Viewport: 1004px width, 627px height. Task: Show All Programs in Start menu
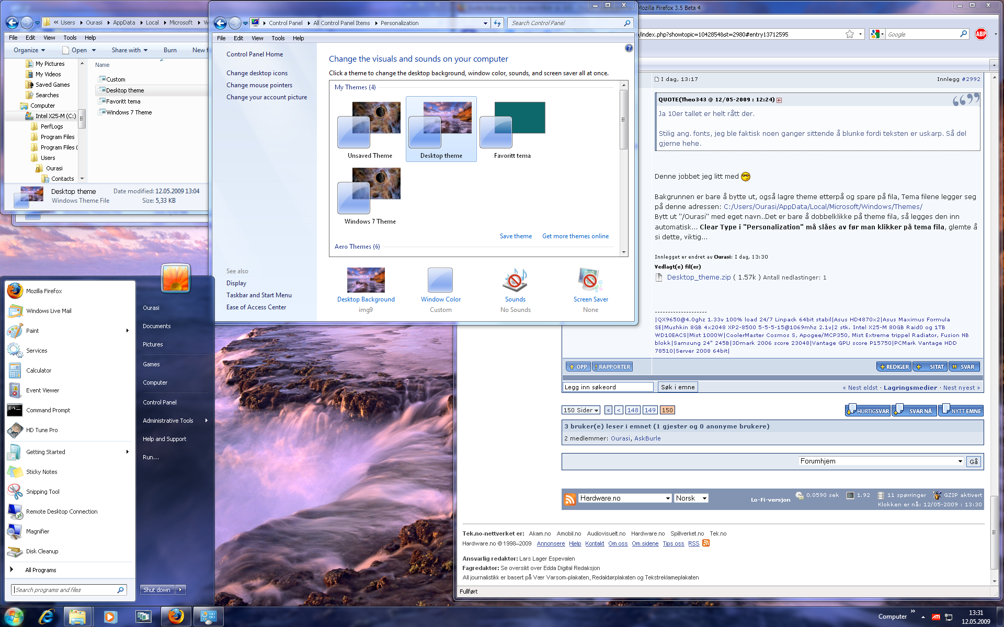(x=40, y=570)
